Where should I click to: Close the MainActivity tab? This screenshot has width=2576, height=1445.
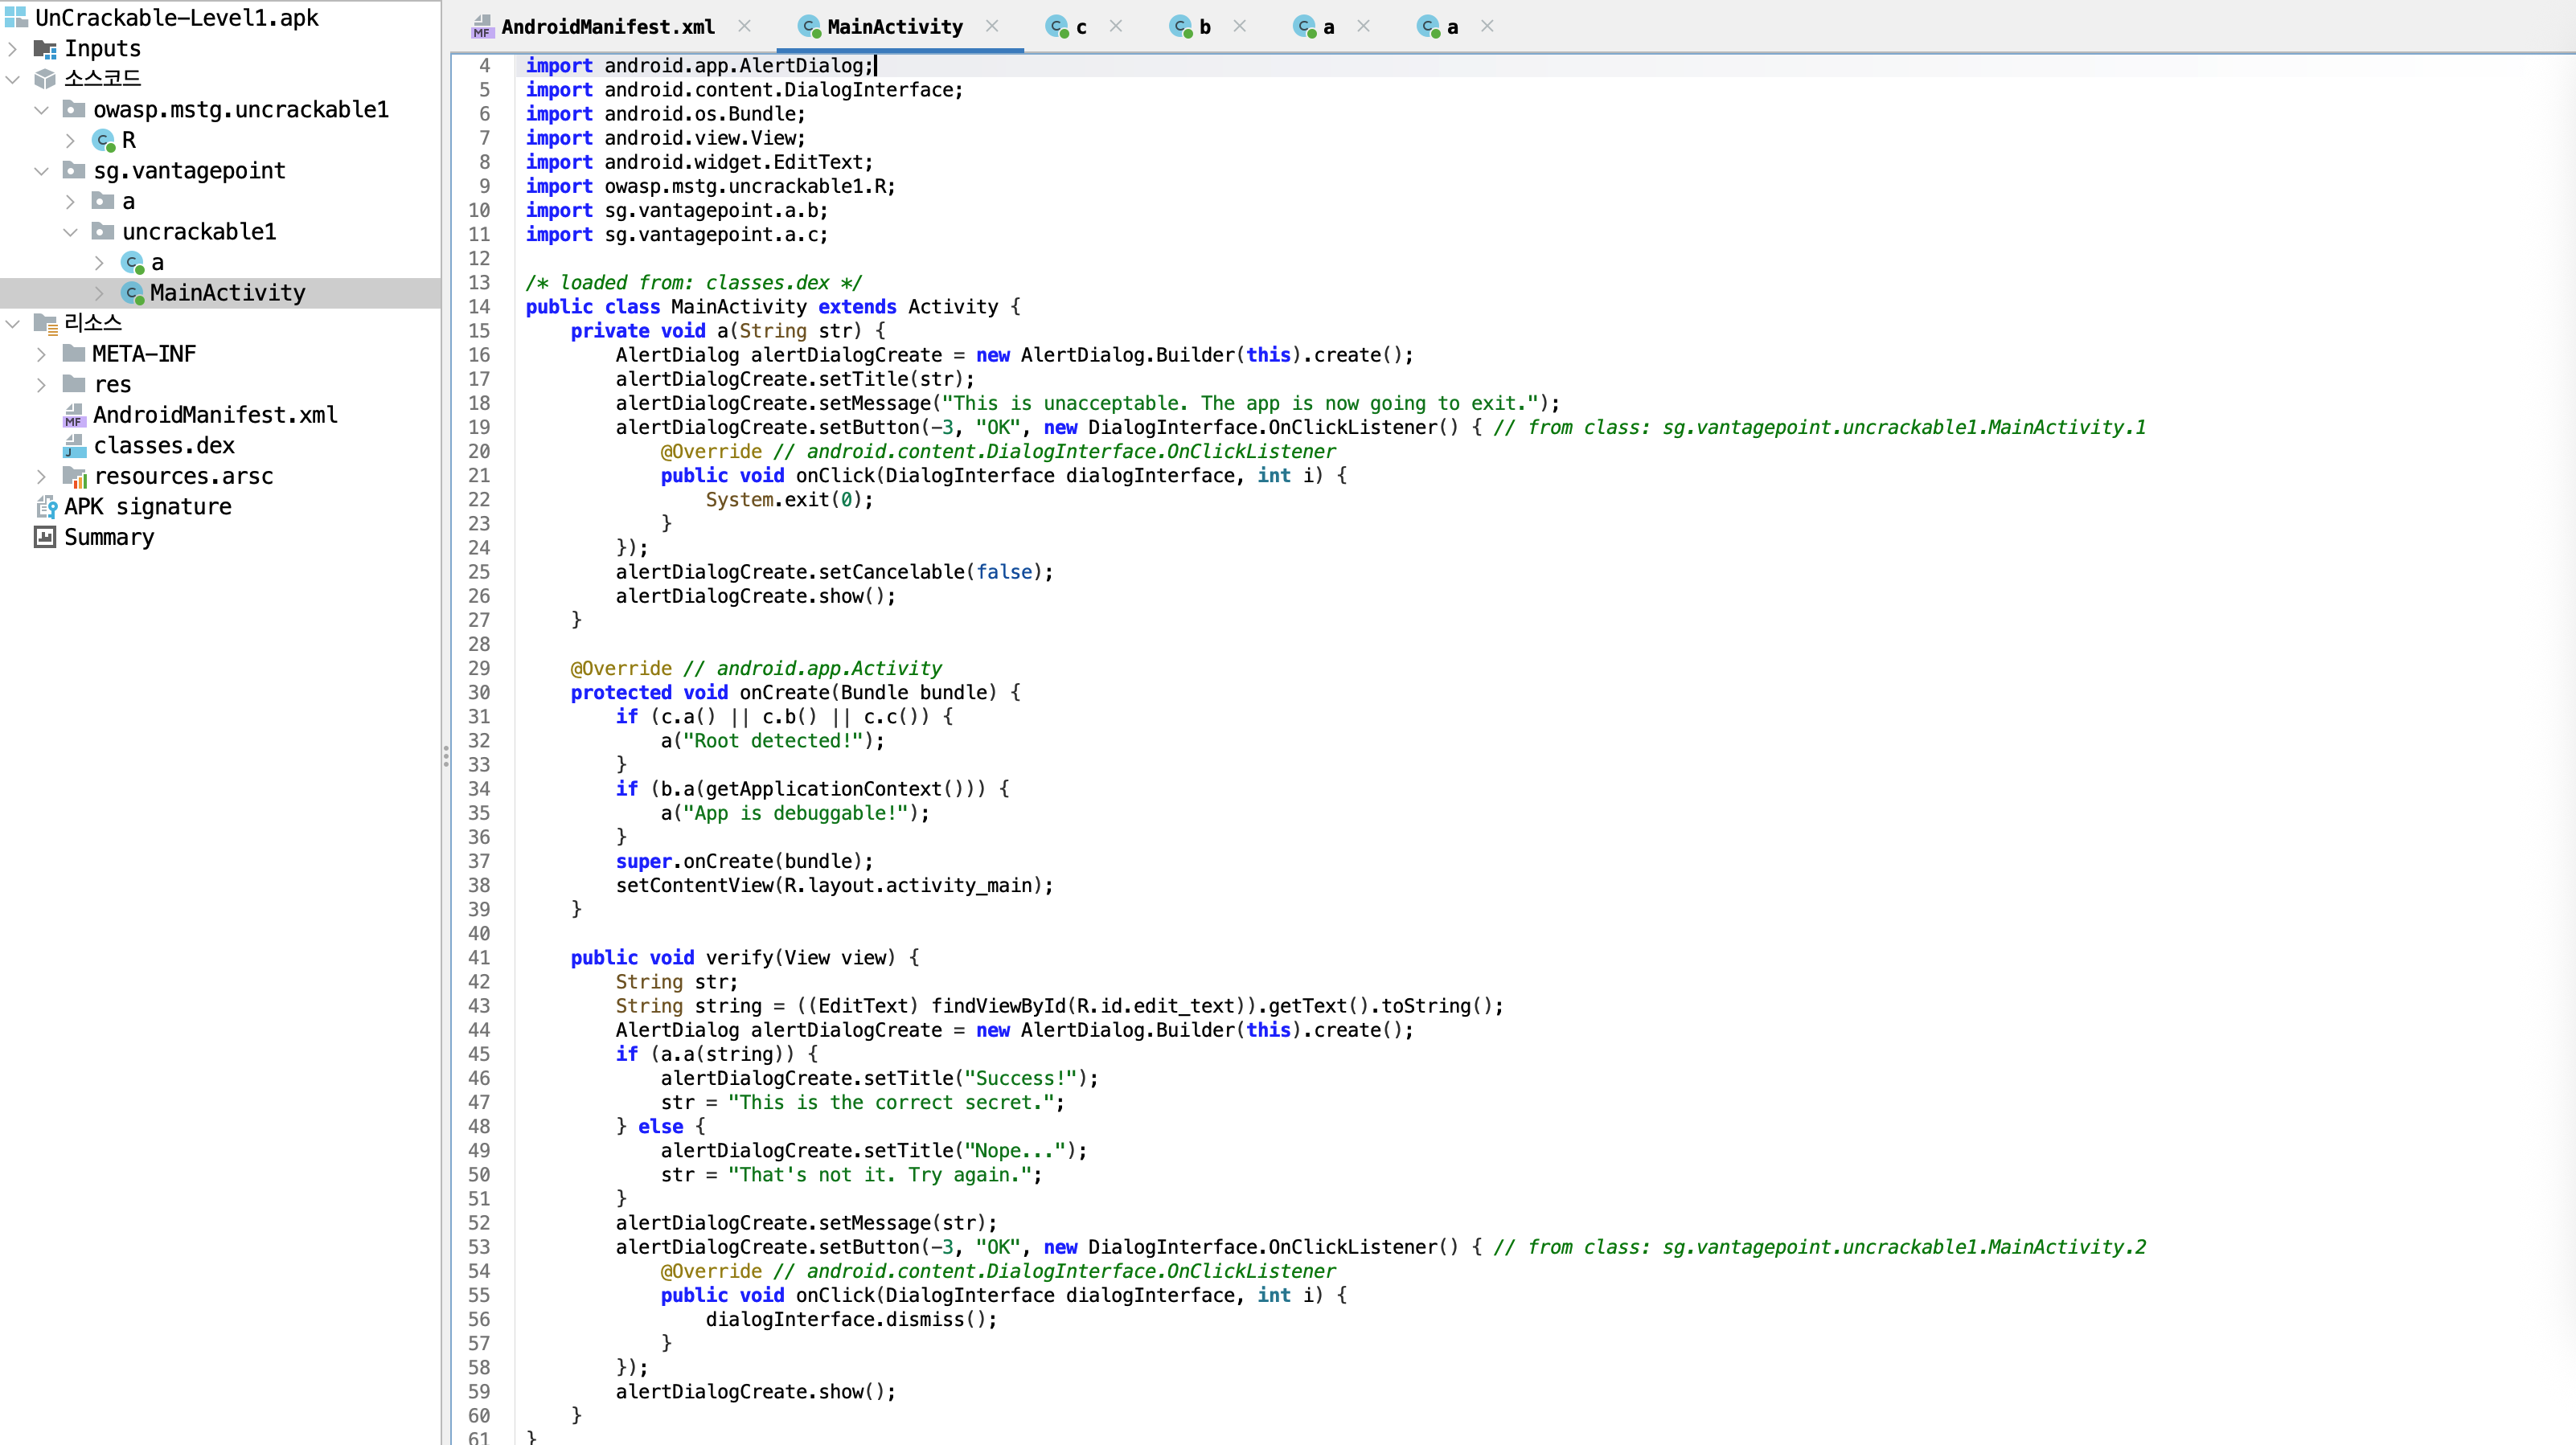[991, 27]
